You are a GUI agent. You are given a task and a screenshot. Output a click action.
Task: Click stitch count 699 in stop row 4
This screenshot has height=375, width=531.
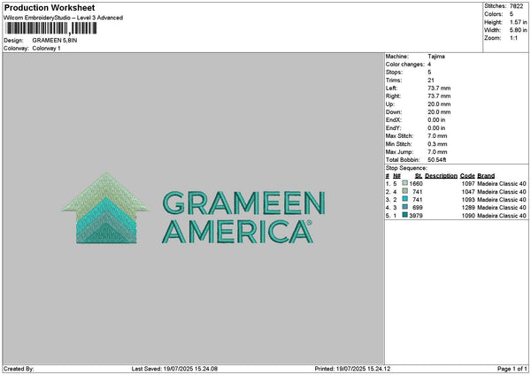point(418,208)
